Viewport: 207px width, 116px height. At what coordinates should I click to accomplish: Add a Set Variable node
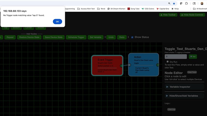click(96, 37)
